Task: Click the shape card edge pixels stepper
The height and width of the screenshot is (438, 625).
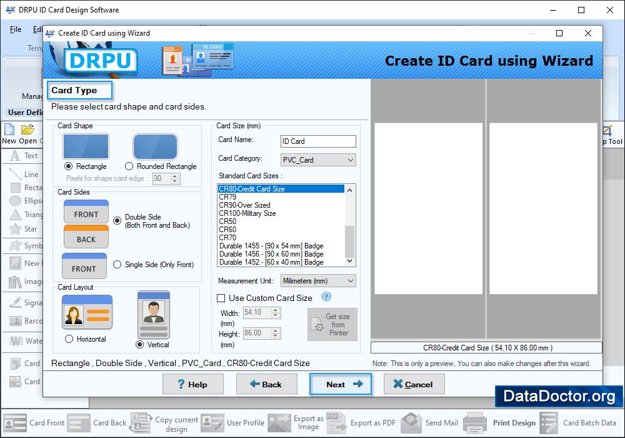Action: pos(175,178)
